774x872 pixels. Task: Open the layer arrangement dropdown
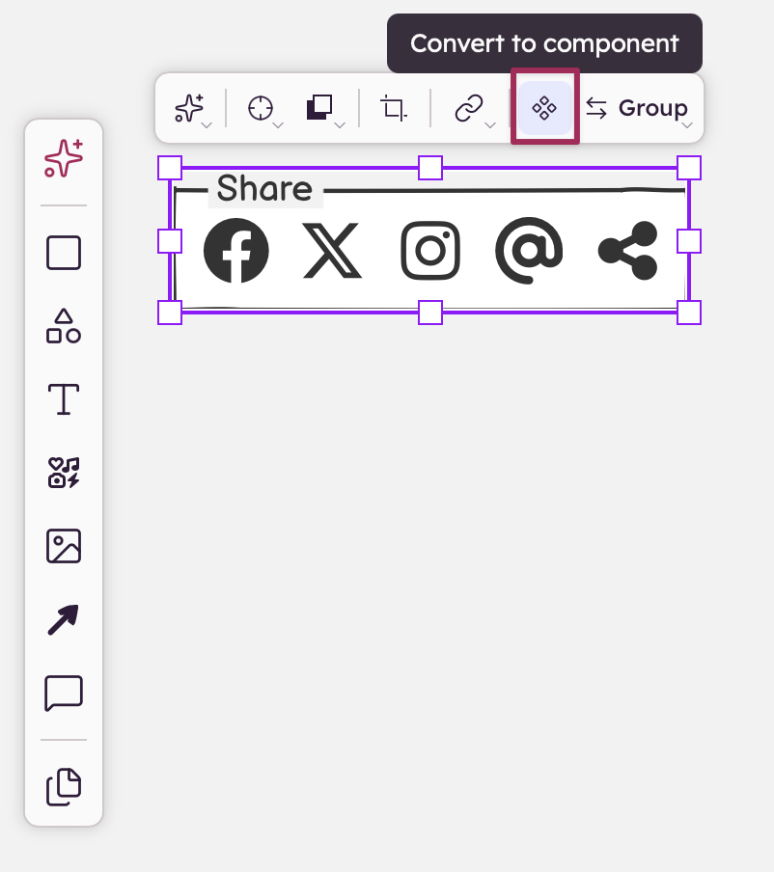pyautogui.click(x=325, y=109)
